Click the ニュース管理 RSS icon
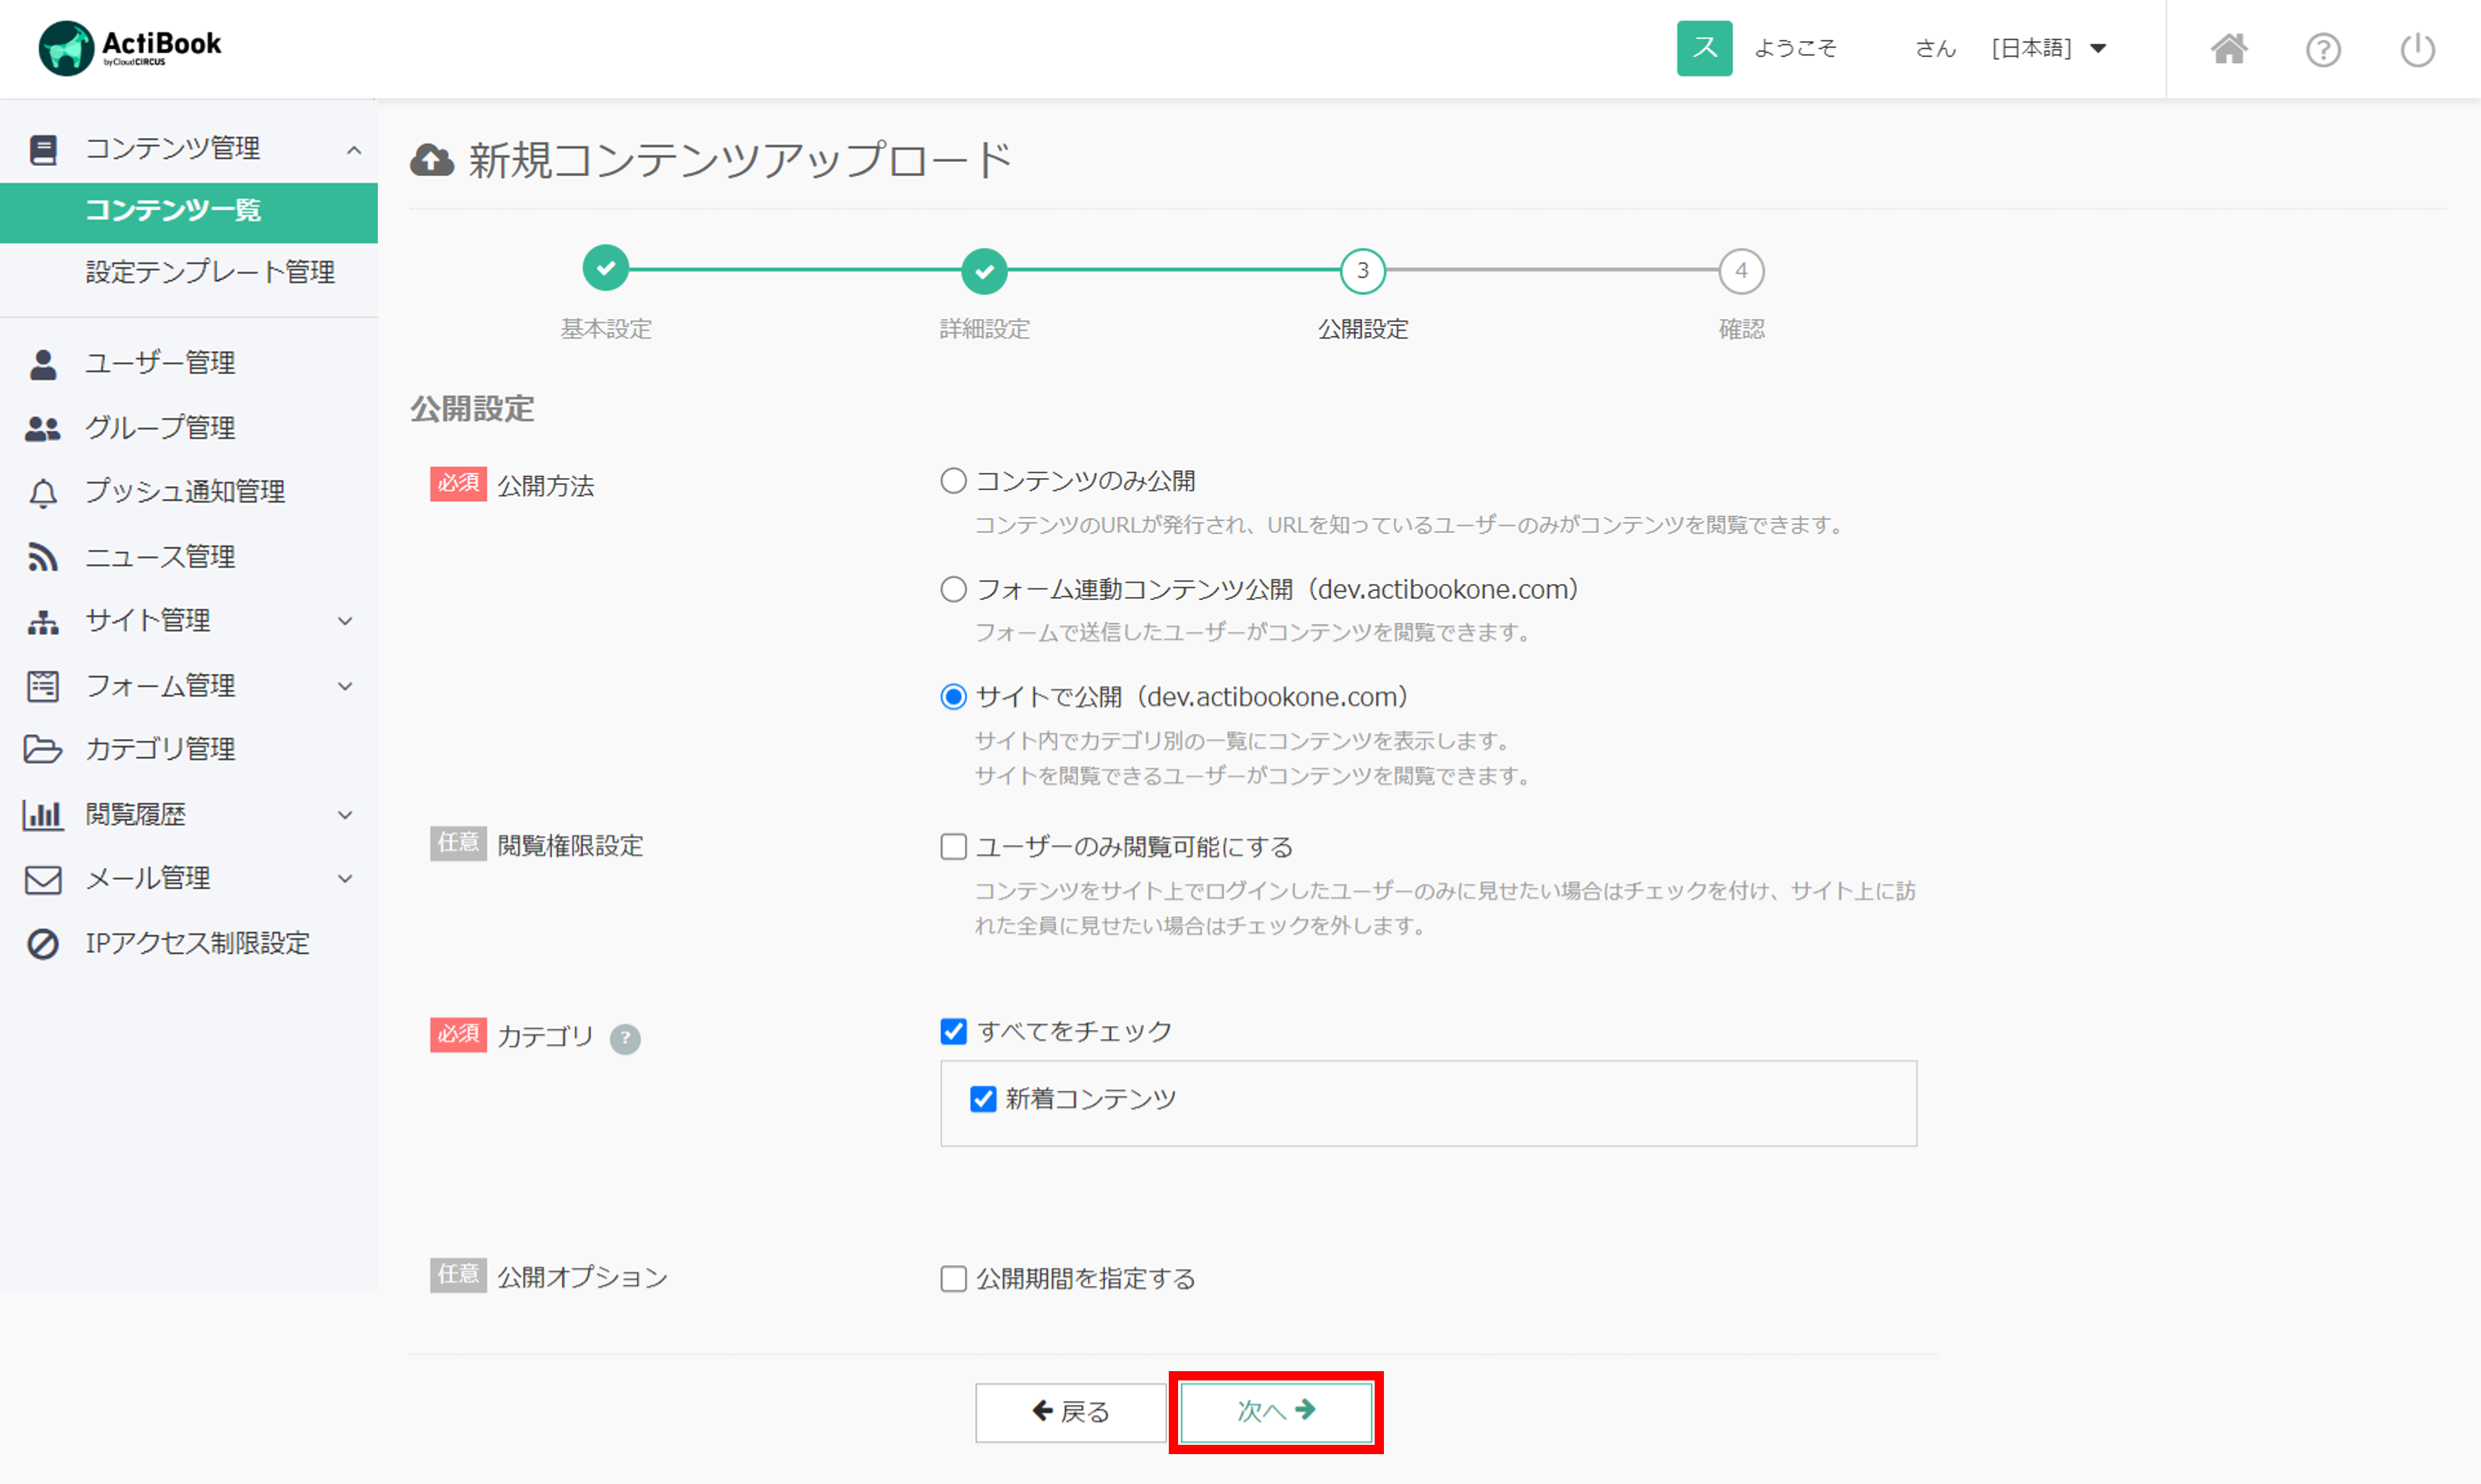 (x=43, y=557)
